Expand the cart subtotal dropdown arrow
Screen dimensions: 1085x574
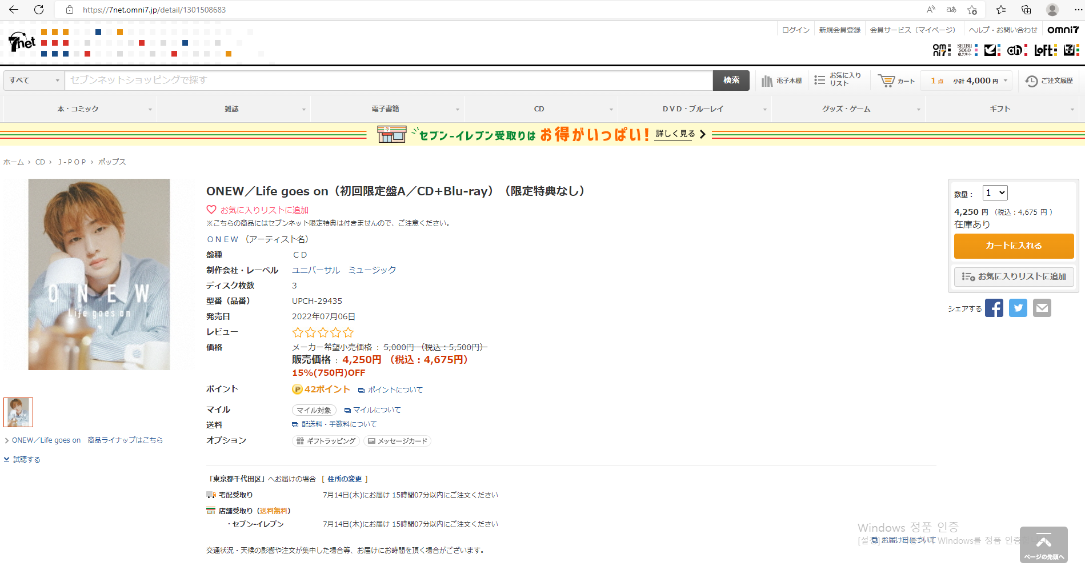coord(1006,81)
